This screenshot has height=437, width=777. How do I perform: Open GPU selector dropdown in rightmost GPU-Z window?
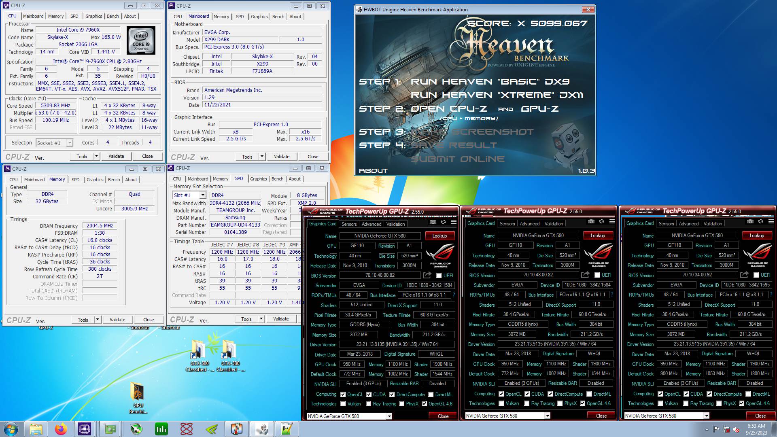click(707, 416)
